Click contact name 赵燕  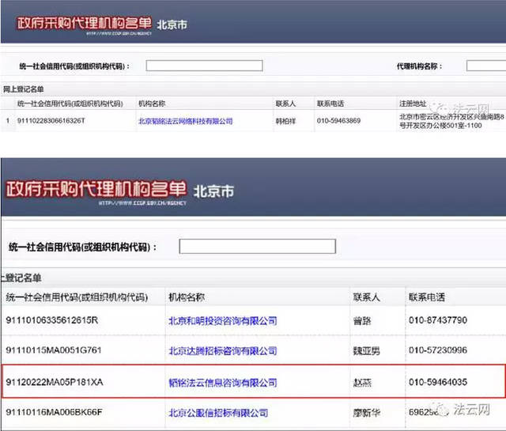tap(362, 383)
